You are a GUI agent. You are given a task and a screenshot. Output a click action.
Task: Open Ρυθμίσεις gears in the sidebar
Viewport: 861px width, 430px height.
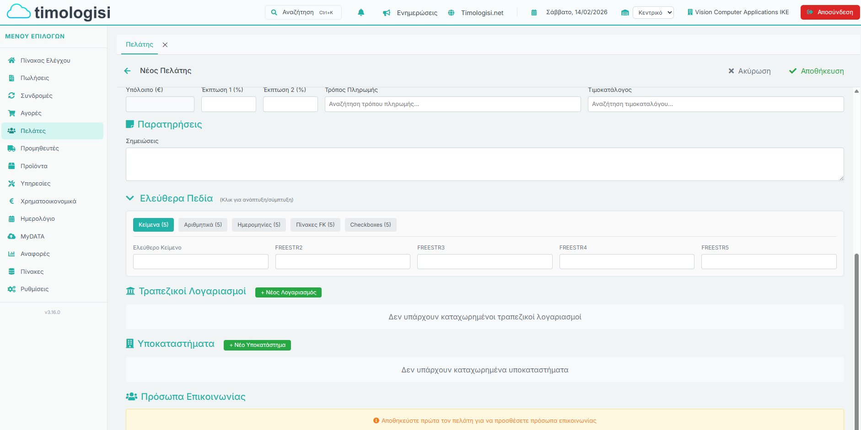coord(12,289)
